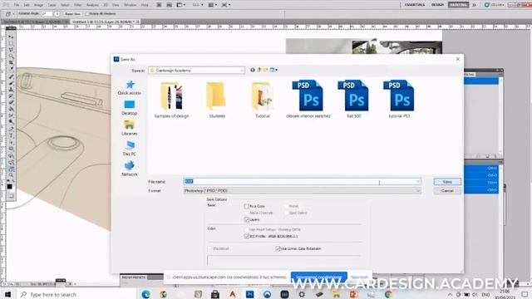Screen dimensions: 532x299
Task: Select the tutorial PS1 PSD file
Action: (x=399, y=99)
